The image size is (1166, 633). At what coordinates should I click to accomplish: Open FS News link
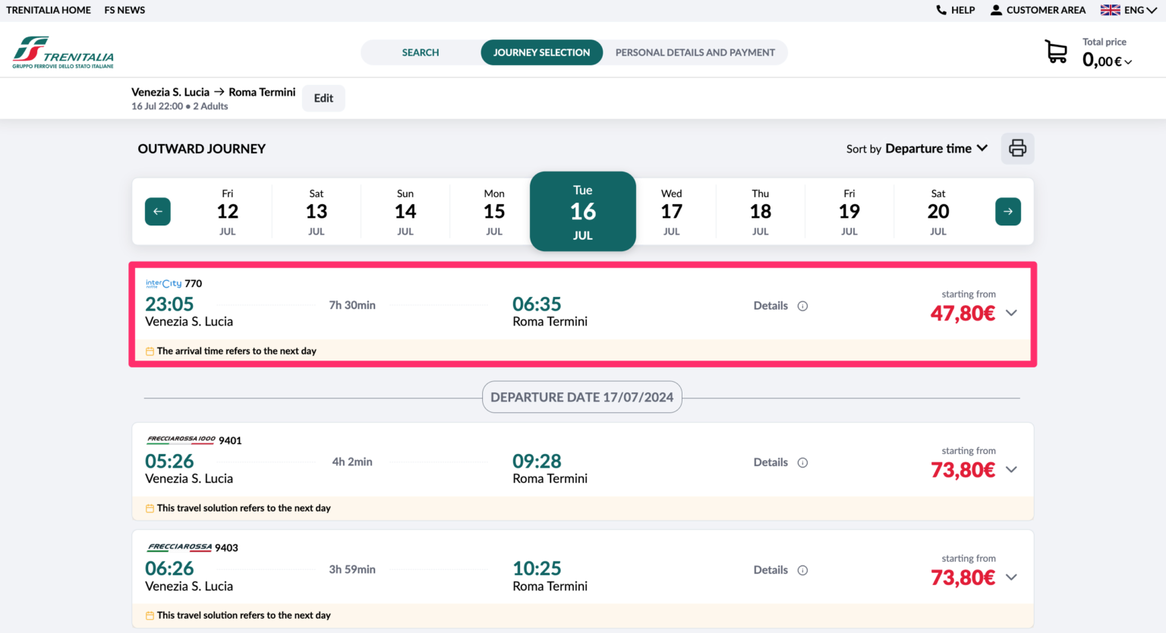click(124, 10)
